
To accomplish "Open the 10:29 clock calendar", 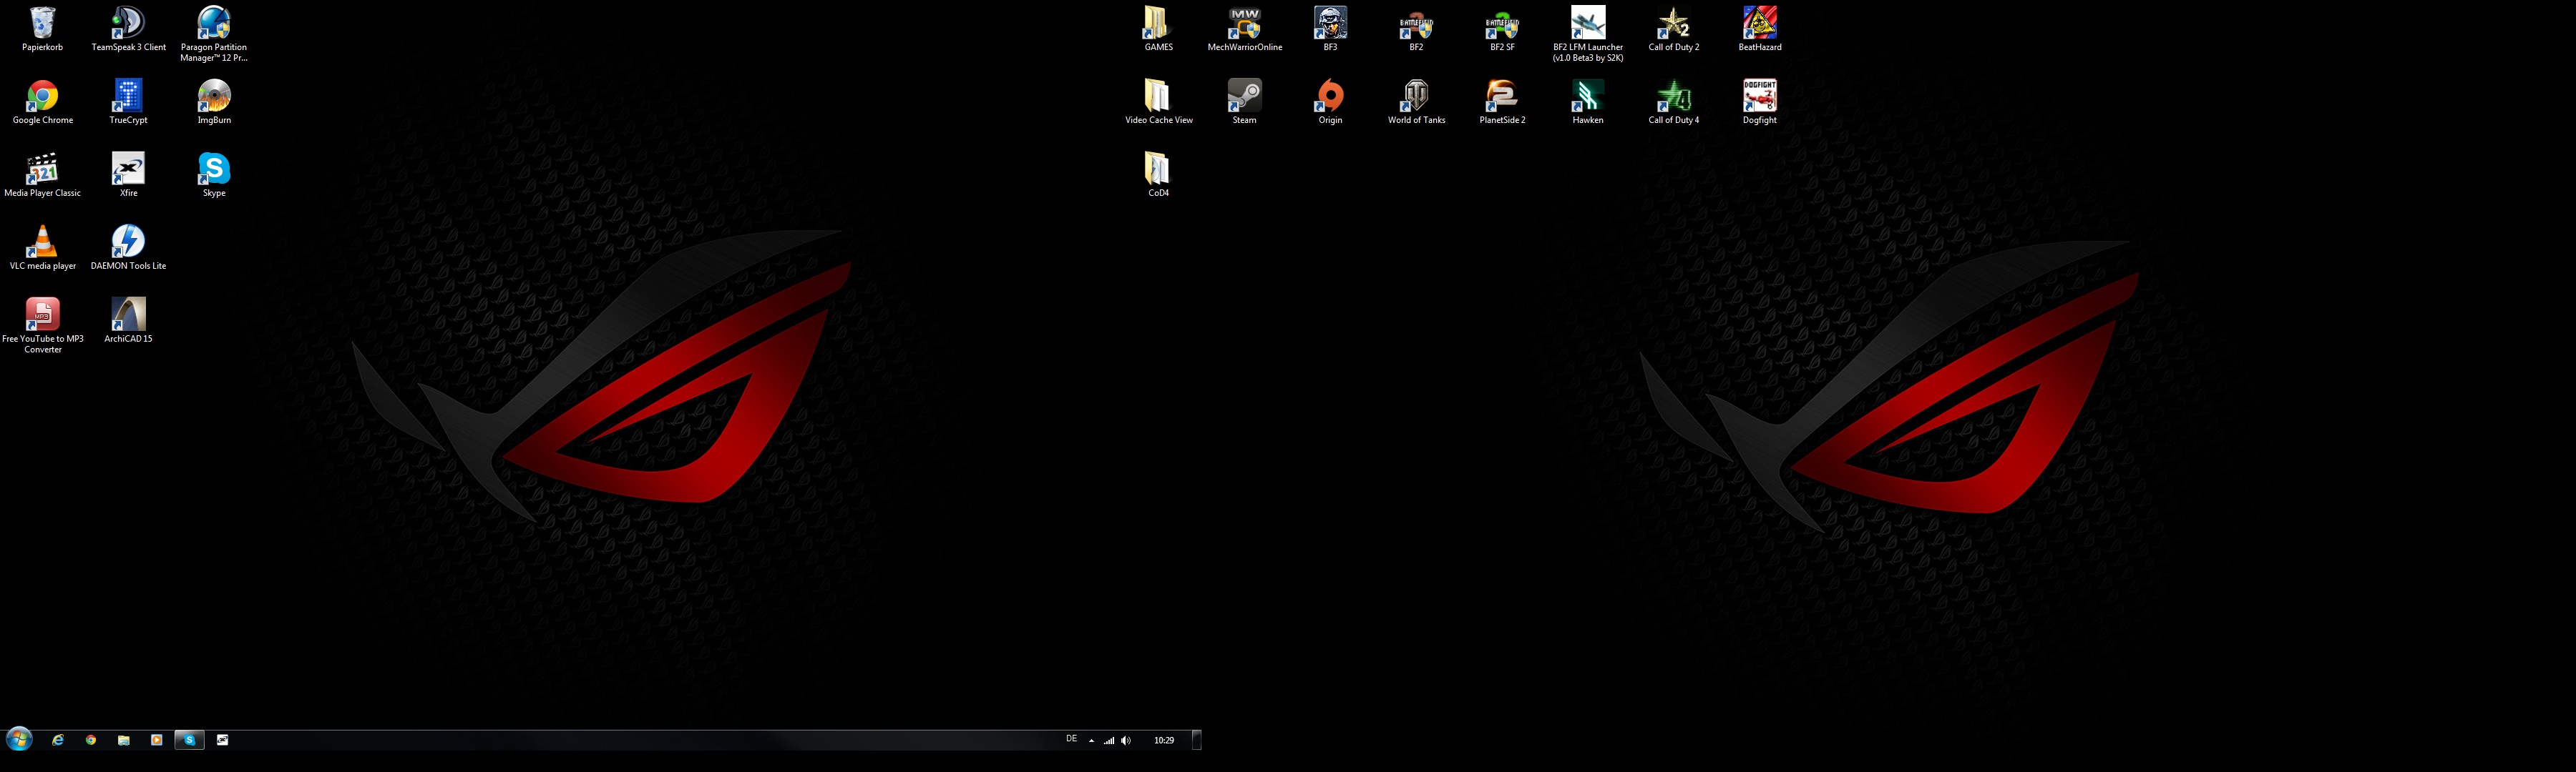I will (x=1164, y=741).
